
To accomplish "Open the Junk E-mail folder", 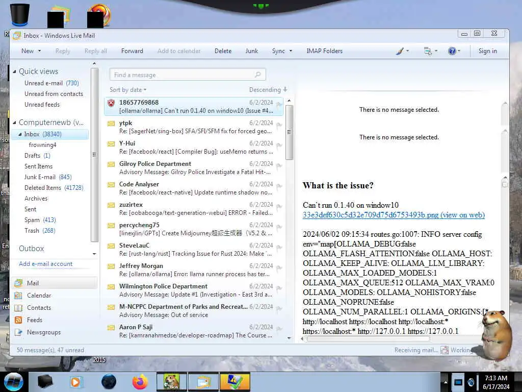I will pos(48,177).
